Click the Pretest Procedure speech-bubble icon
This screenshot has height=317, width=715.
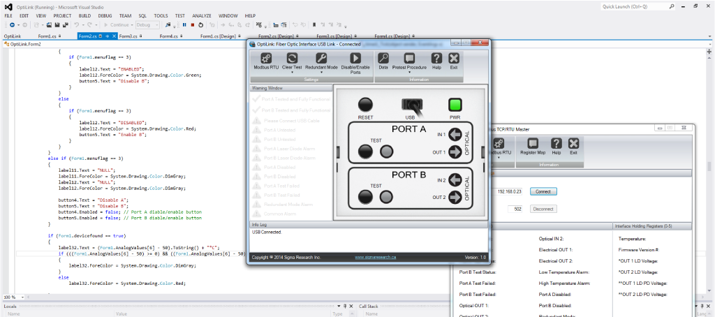click(409, 59)
